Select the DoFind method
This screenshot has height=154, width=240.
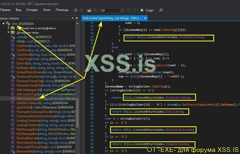[46, 63]
